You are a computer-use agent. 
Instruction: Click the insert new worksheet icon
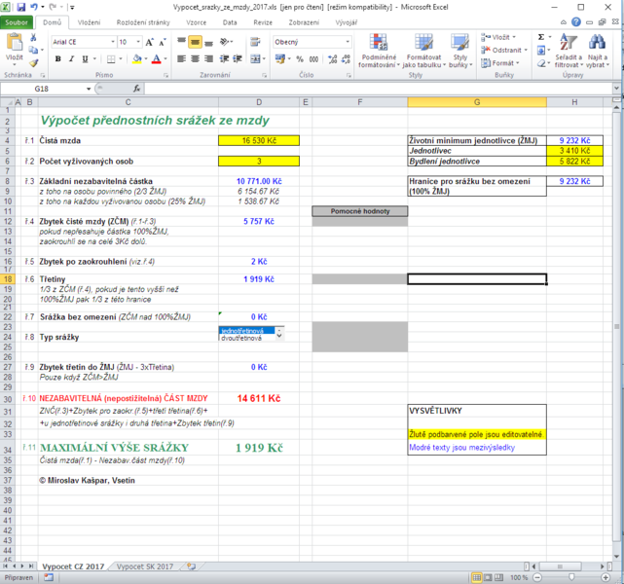pos(192,566)
